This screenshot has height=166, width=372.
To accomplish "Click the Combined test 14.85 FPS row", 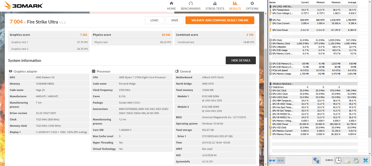I will point(215,42).
